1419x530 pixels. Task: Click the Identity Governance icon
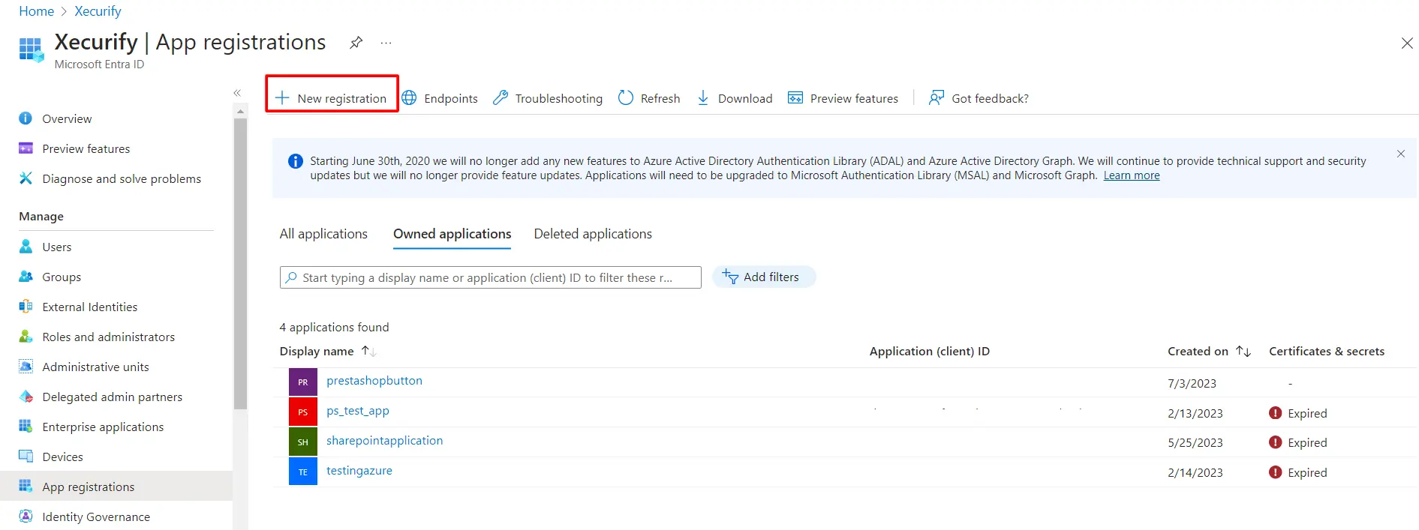pos(26,517)
